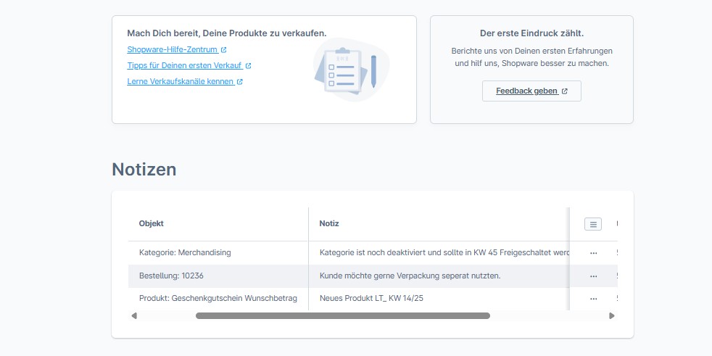Click the Notiz column header
This screenshot has height=356, width=712.
pos(329,224)
